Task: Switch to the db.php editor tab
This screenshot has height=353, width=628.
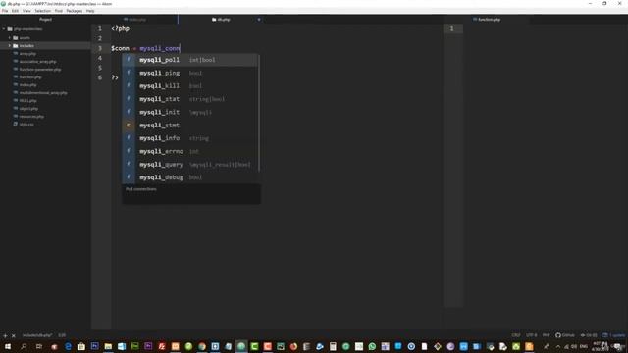Action: click(221, 20)
